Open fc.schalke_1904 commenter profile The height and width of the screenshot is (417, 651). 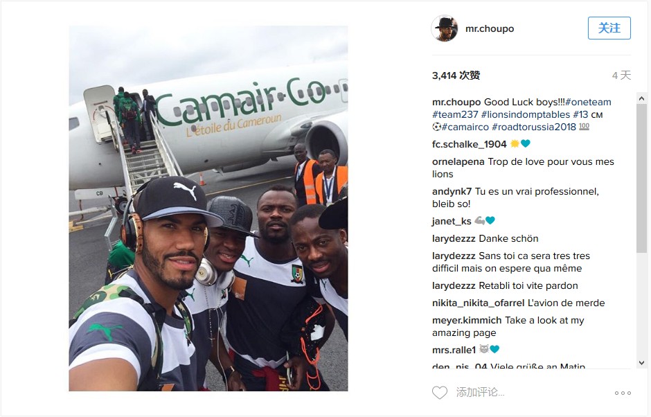tap(469, 145)
